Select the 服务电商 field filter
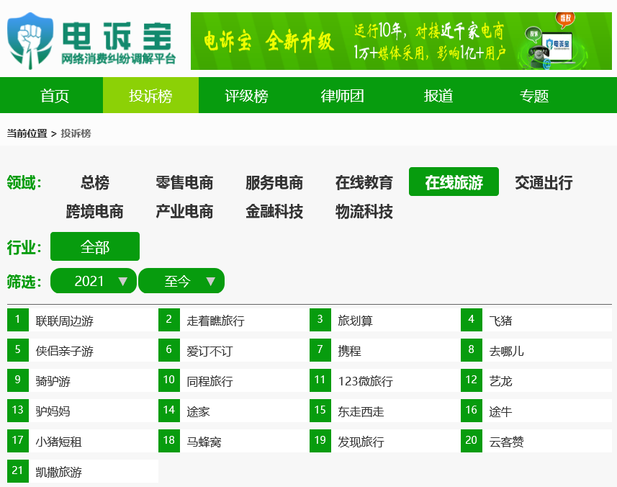 point(274,182)
